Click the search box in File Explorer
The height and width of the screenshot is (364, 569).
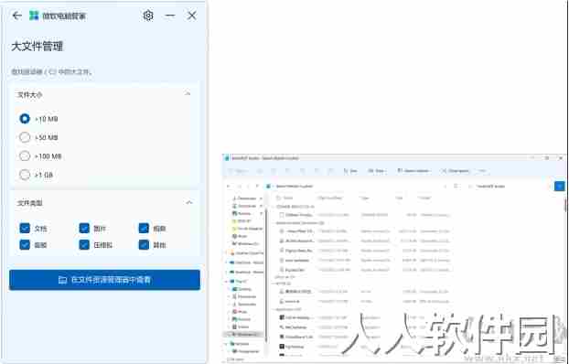coord(508,187)
